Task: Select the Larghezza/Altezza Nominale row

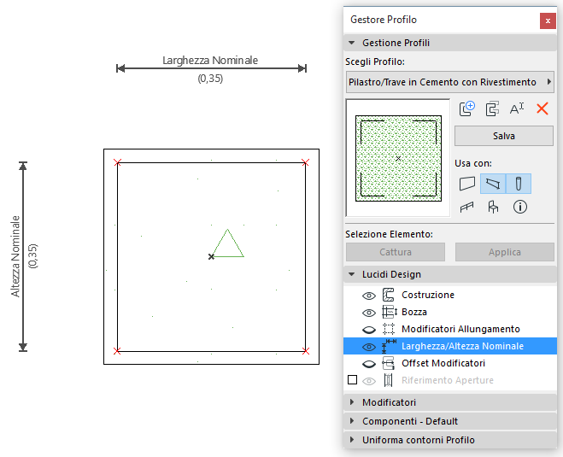Action: coord(450,346)
